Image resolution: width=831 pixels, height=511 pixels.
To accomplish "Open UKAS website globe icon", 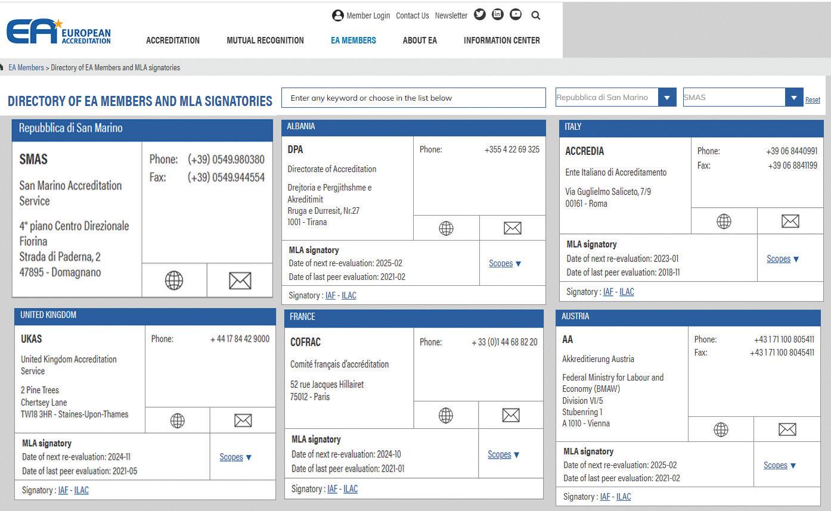I will (178, 420).
